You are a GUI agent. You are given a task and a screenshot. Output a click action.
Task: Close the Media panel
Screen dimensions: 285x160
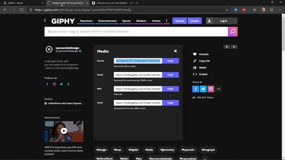tap(175, 51)
